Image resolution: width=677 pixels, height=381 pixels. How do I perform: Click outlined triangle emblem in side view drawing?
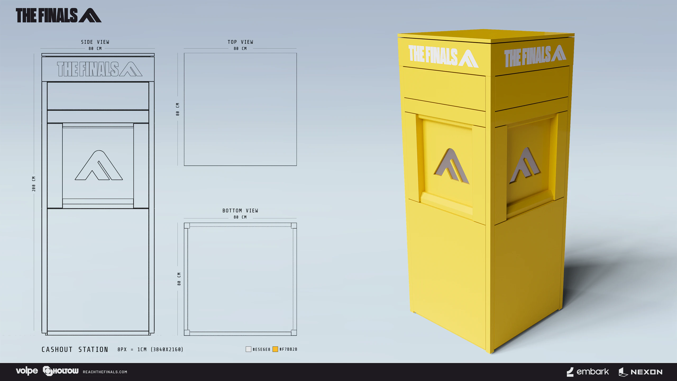point(99,165)
